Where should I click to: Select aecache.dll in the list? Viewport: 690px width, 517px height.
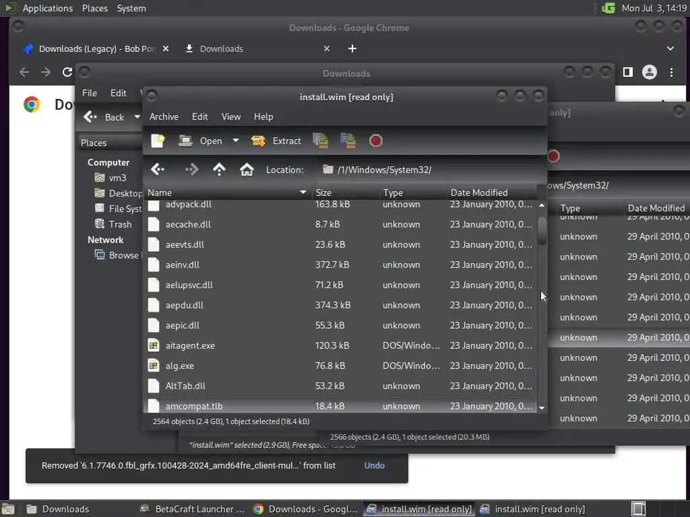tap(340, 224)
